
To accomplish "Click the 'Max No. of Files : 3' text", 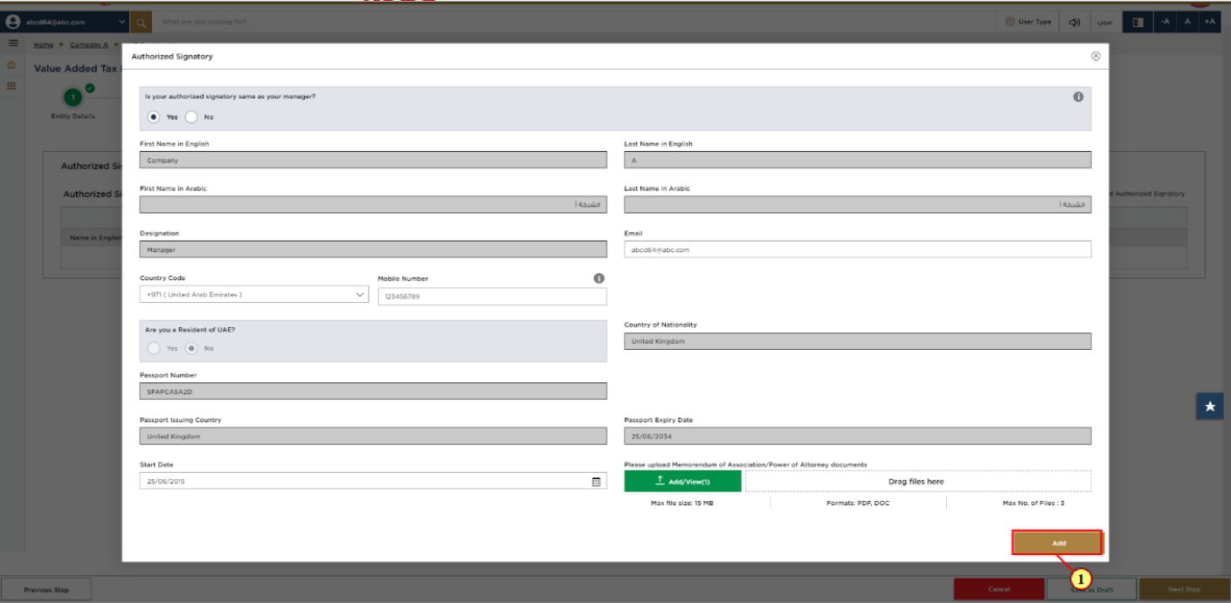I will tap(1033, 504).
